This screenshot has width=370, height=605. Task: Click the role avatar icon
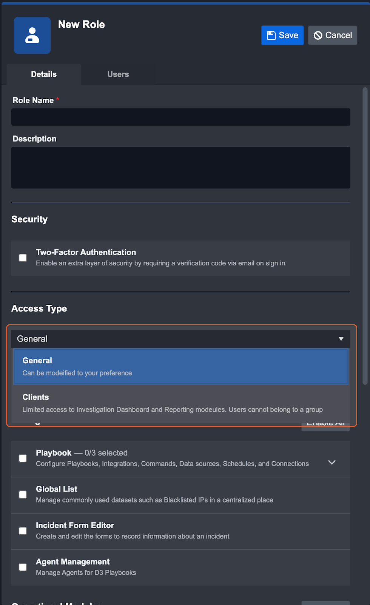pyautogui.click(x=32, y=35)
